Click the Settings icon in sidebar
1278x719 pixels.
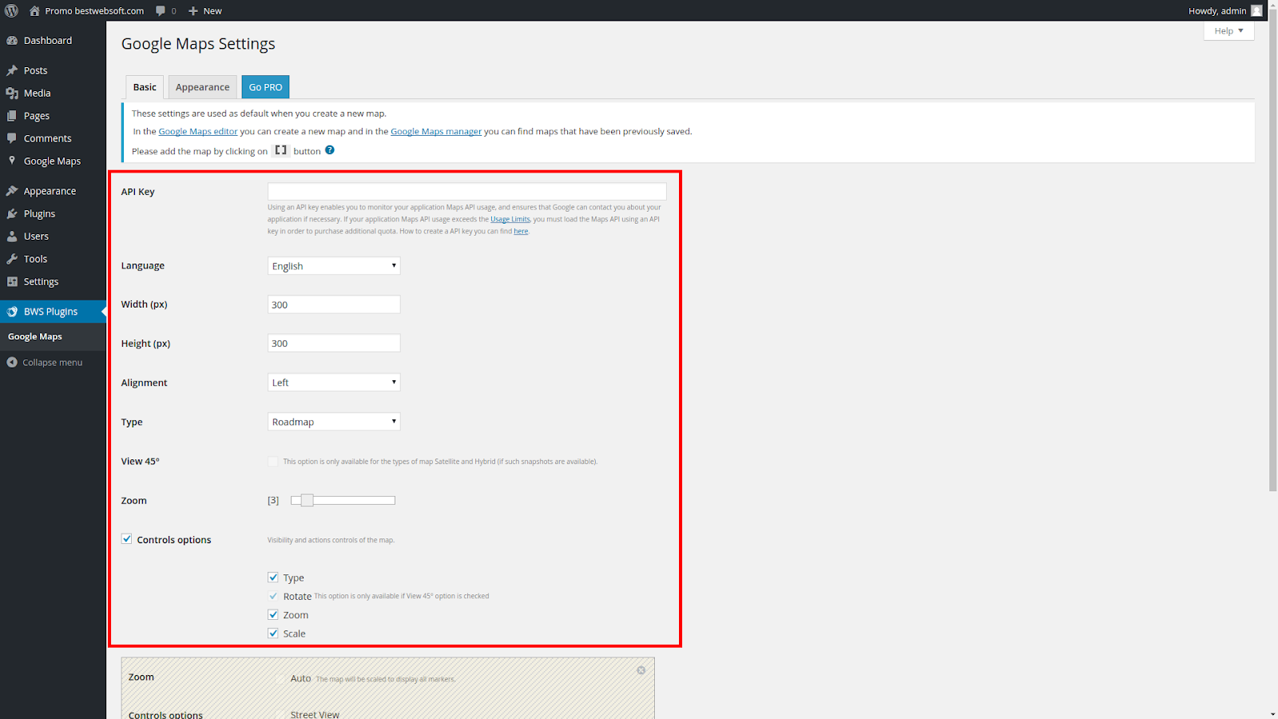pos(12,281)
